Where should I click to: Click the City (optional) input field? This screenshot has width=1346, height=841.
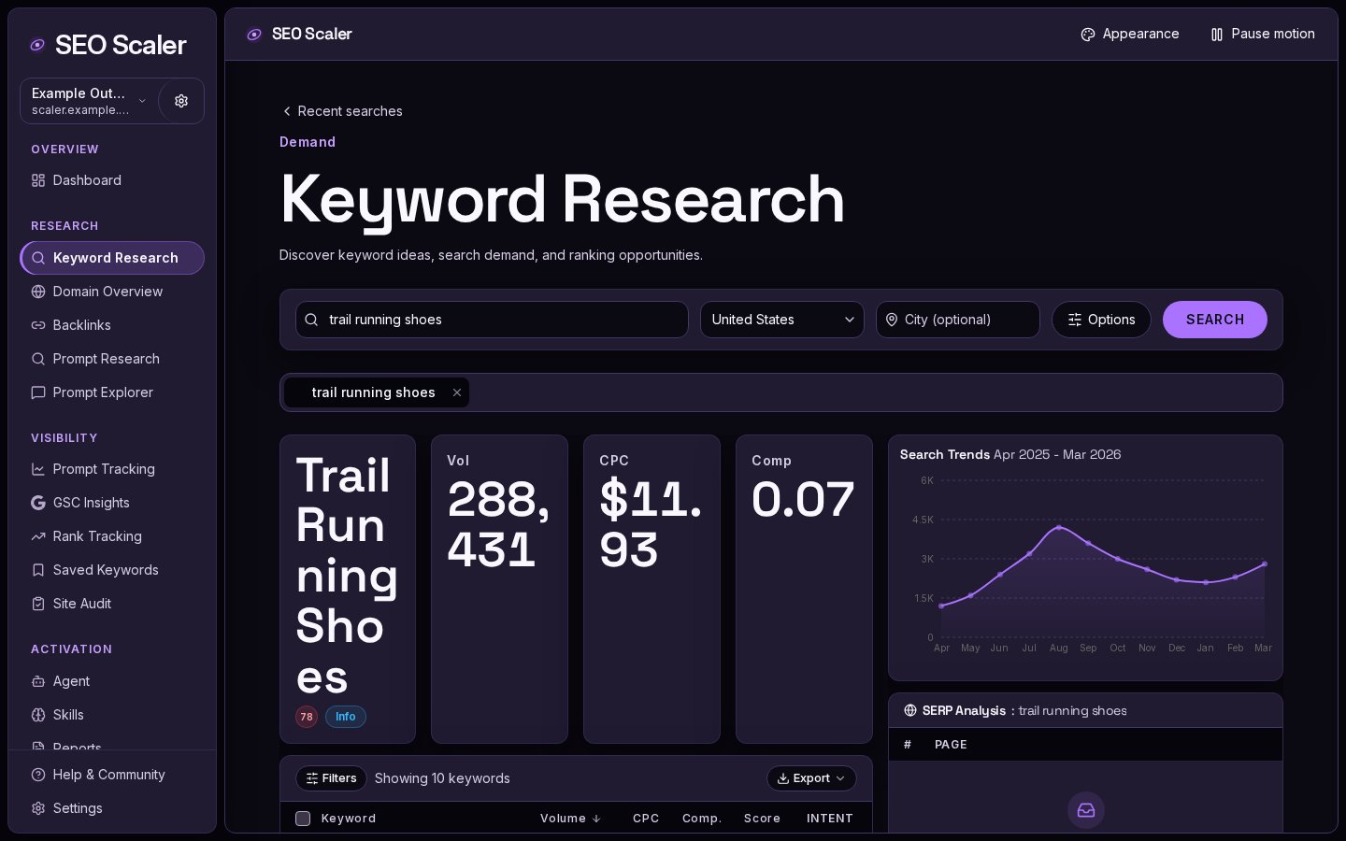tap(958, 320)
